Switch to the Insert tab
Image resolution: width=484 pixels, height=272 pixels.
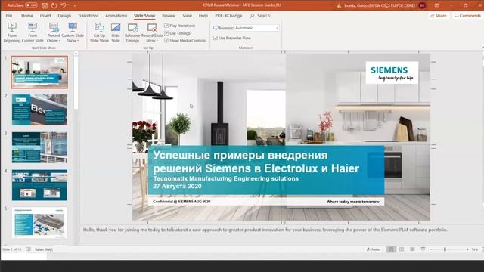(45, 15)
